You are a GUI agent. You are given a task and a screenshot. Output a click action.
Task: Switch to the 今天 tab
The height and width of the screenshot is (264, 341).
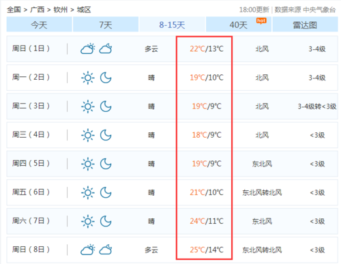[39, 25]
